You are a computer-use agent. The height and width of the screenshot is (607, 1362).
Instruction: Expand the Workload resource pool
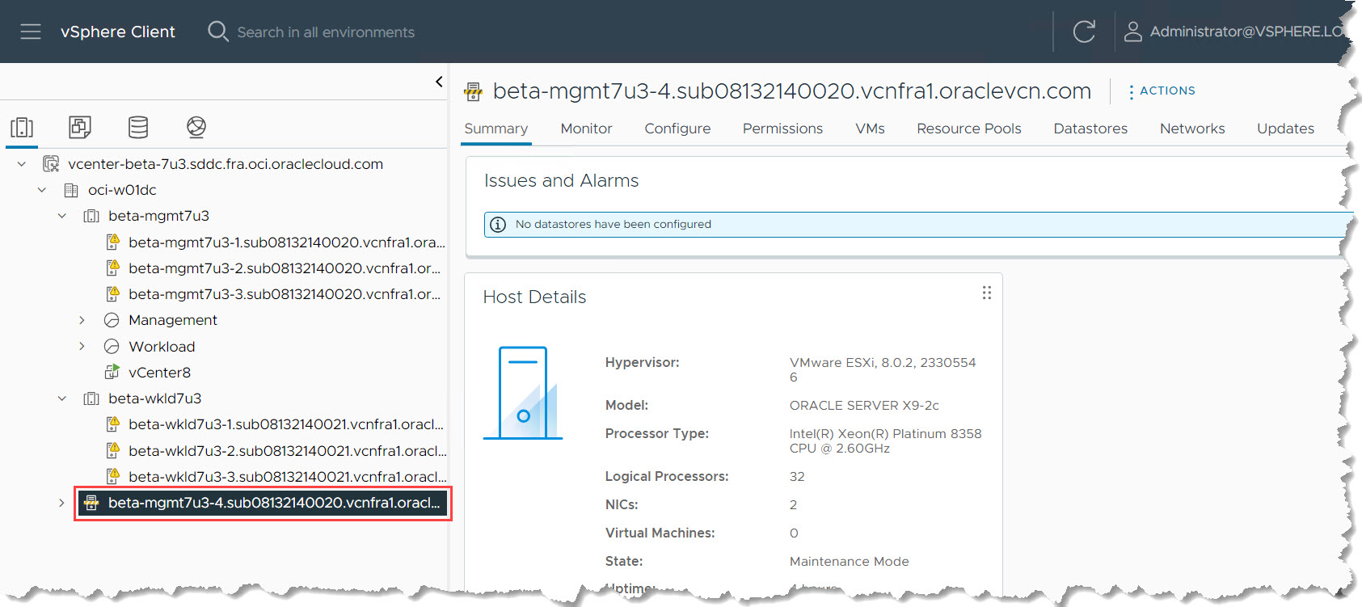[x=82, y=346]
